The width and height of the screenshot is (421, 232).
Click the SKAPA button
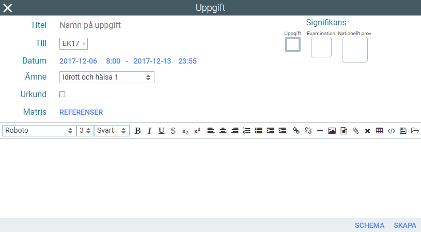pyautogui.click(x=404, y=225)
